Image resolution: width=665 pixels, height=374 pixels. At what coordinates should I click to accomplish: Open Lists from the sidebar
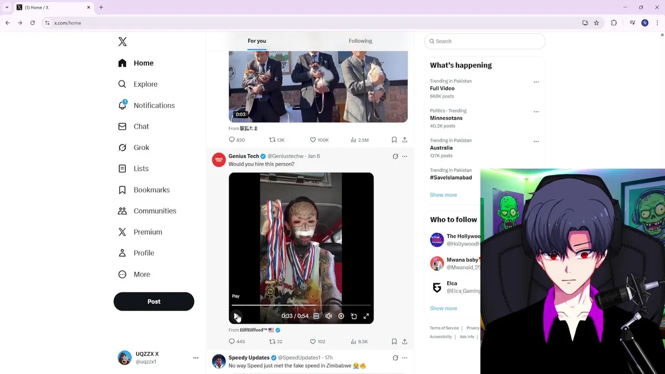[x=134, y=169]
